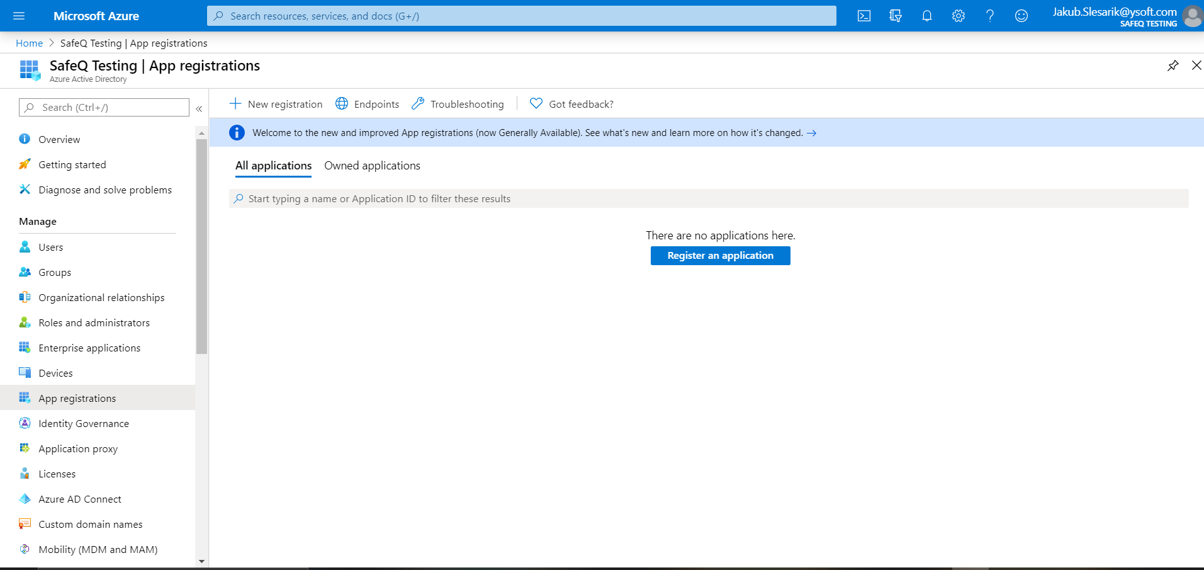
Task: Open Endpoints from the toolbar
Action: tap(368, 104)
